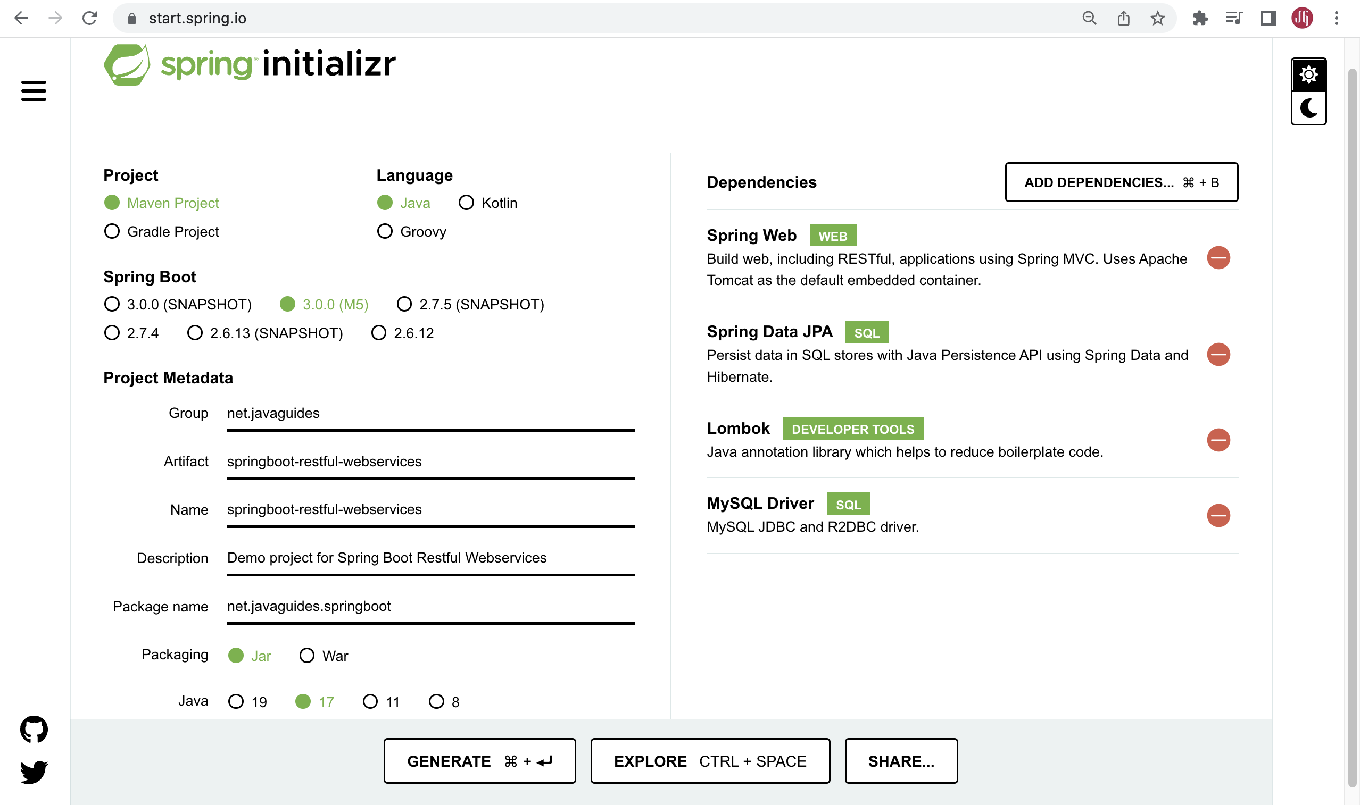Select Java version 19
The height and width of the screenshot is (805, 1360).
[248, 702]
